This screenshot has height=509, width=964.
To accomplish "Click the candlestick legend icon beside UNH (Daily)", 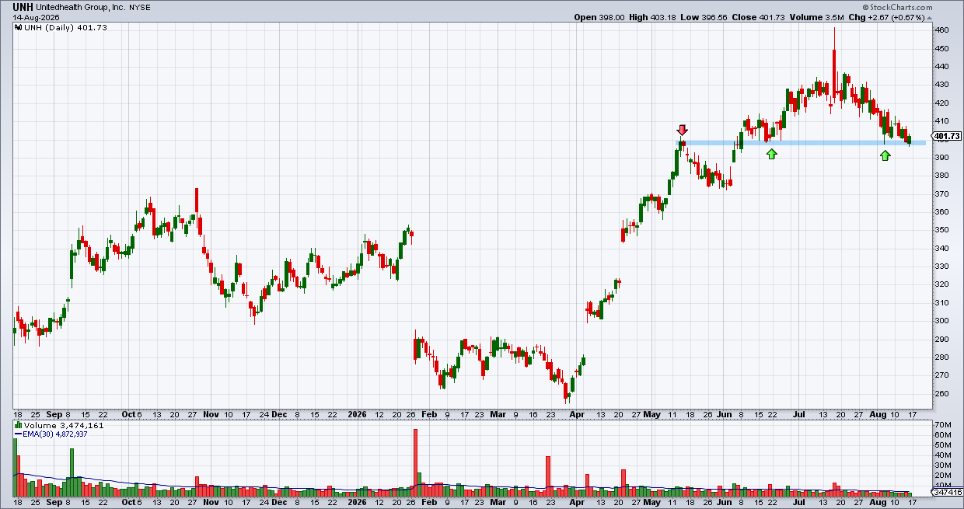I will [x=18, y=27].
